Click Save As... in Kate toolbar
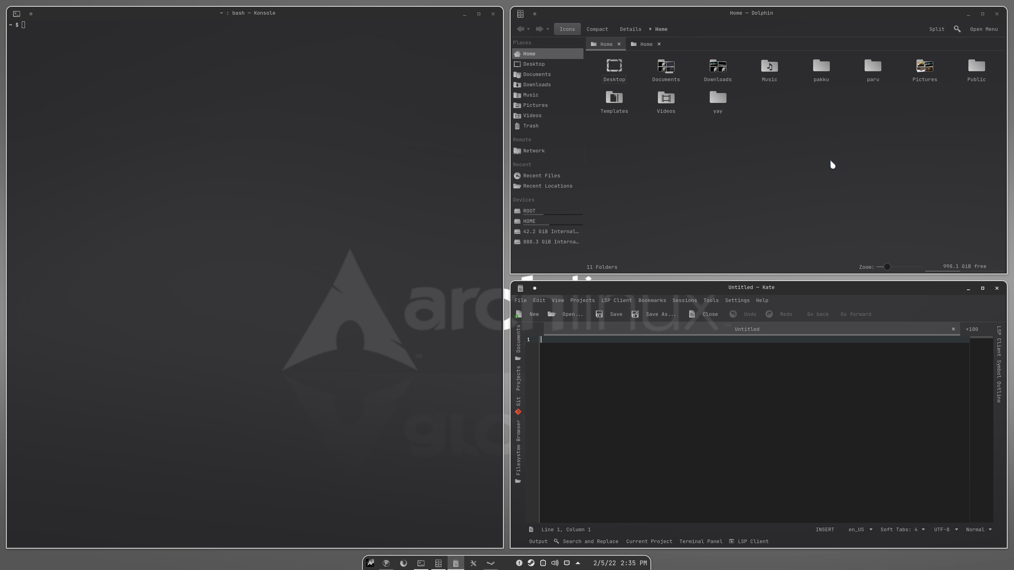Viewport: 1014px width, 570px height. [654, 314]
